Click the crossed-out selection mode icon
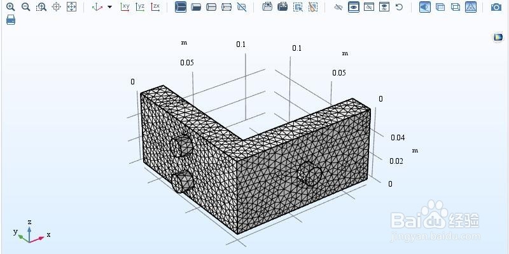 [x=242, y=7]
